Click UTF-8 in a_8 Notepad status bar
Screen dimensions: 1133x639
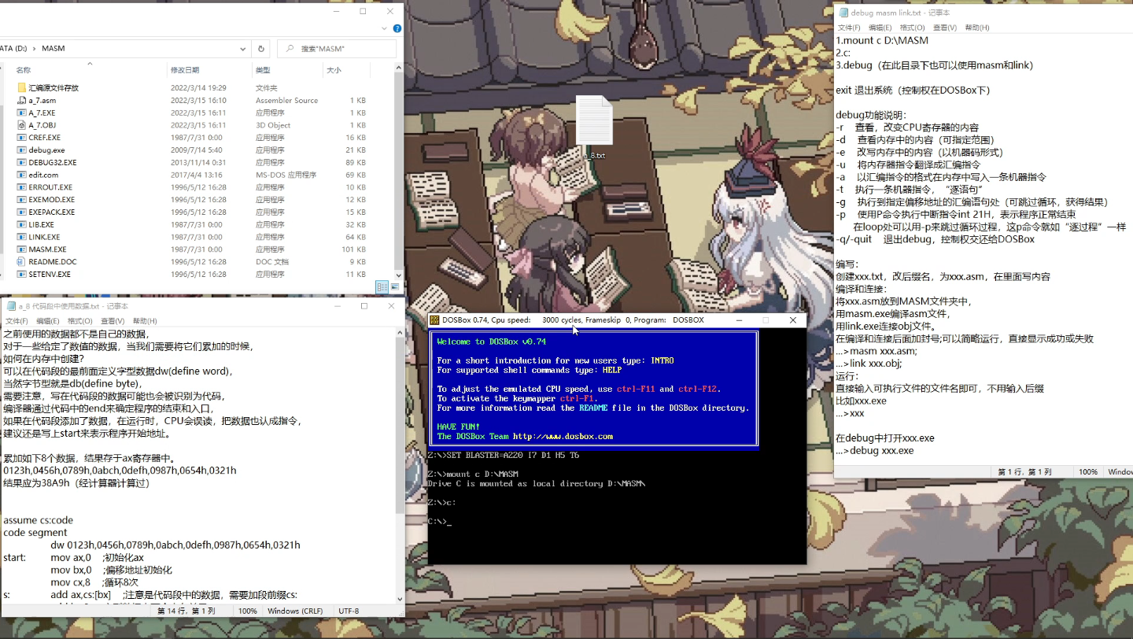(349, 611)
